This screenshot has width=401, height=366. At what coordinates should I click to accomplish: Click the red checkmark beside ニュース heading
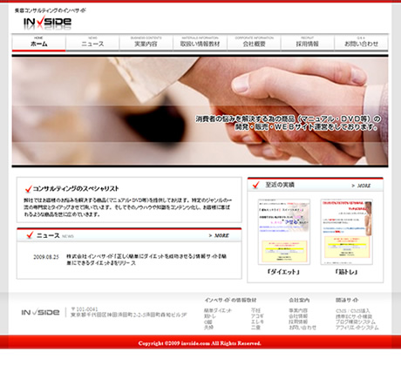tap(30, 235)
